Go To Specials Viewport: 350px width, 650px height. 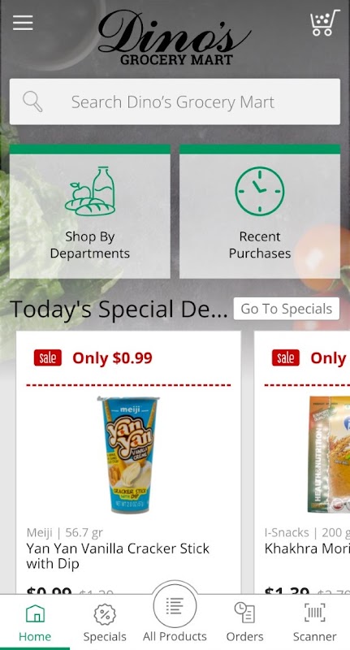pyautogui.click(x=287, y=309)
